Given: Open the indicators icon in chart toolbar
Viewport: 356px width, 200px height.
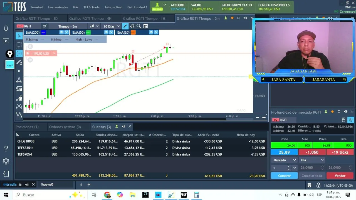Looking at the screenshot, I should [132, 26].
